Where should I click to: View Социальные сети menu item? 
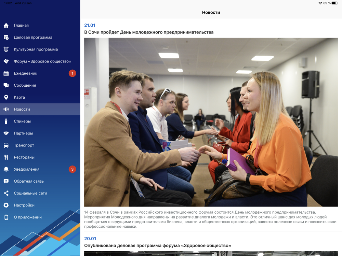pos(40,193)
